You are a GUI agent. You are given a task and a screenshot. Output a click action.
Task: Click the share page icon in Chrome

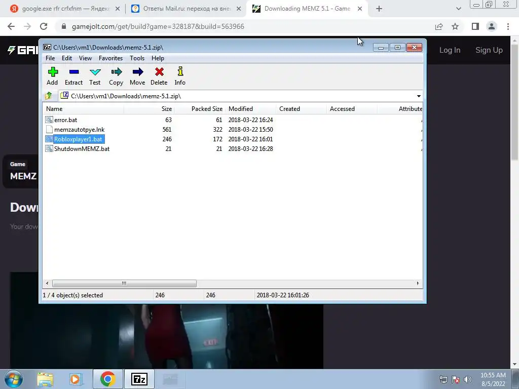click(x=439, y=26)
